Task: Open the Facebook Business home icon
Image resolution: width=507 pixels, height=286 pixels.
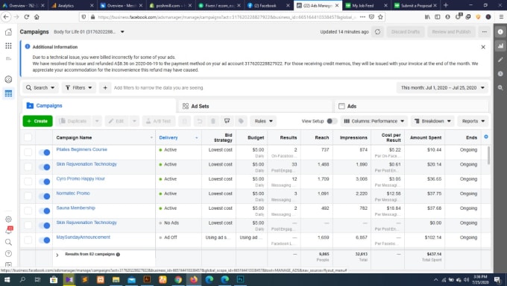Action: pos(8,32)
